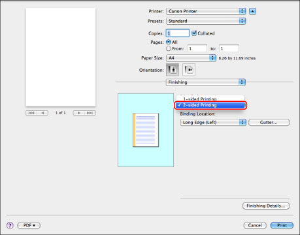300x235 pixels.
Task: Click the Finishing Details button
Action: pos(266,206)
